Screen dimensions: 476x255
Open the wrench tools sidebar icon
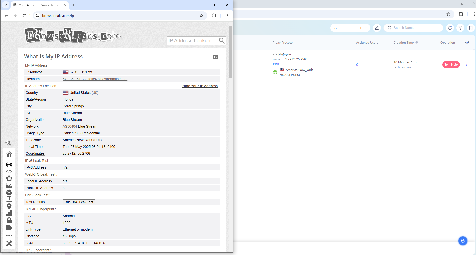pos(9,243)
